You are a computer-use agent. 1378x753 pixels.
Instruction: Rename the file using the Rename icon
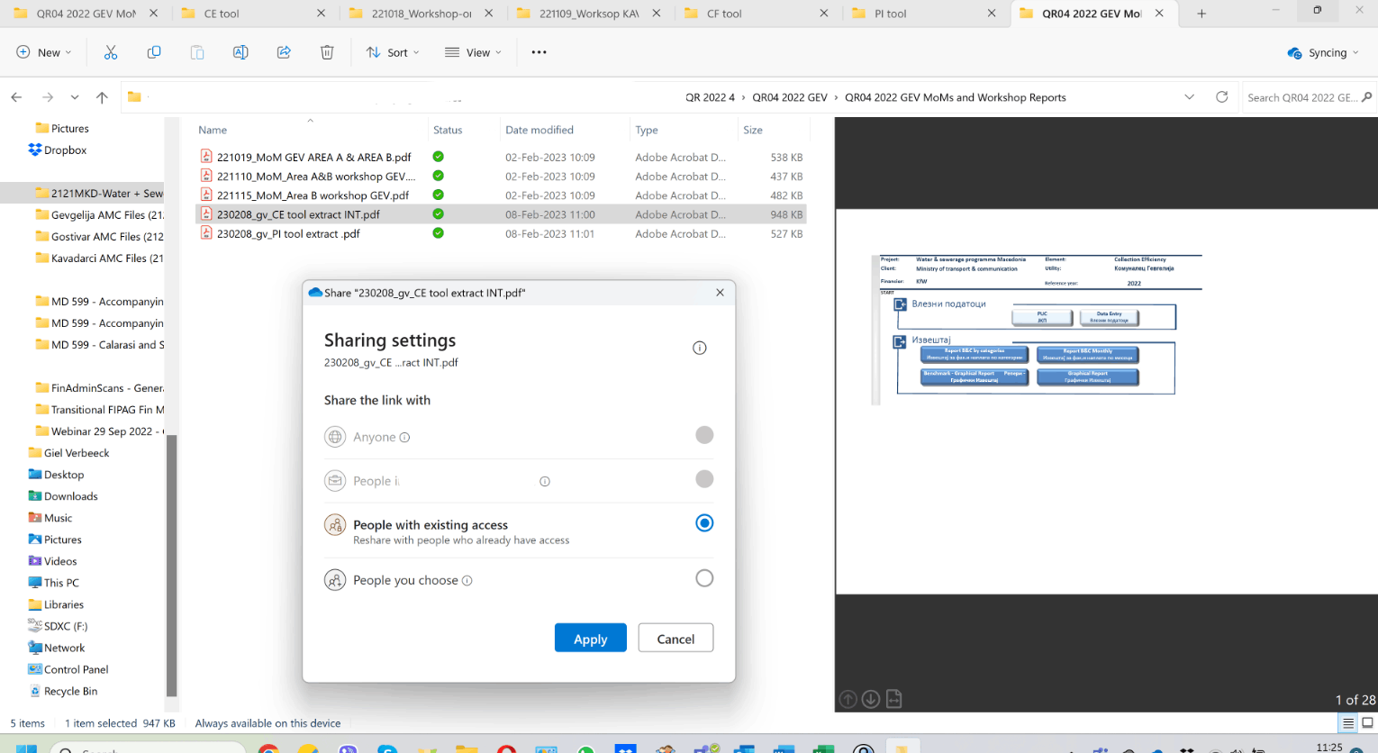coord(240,52)
